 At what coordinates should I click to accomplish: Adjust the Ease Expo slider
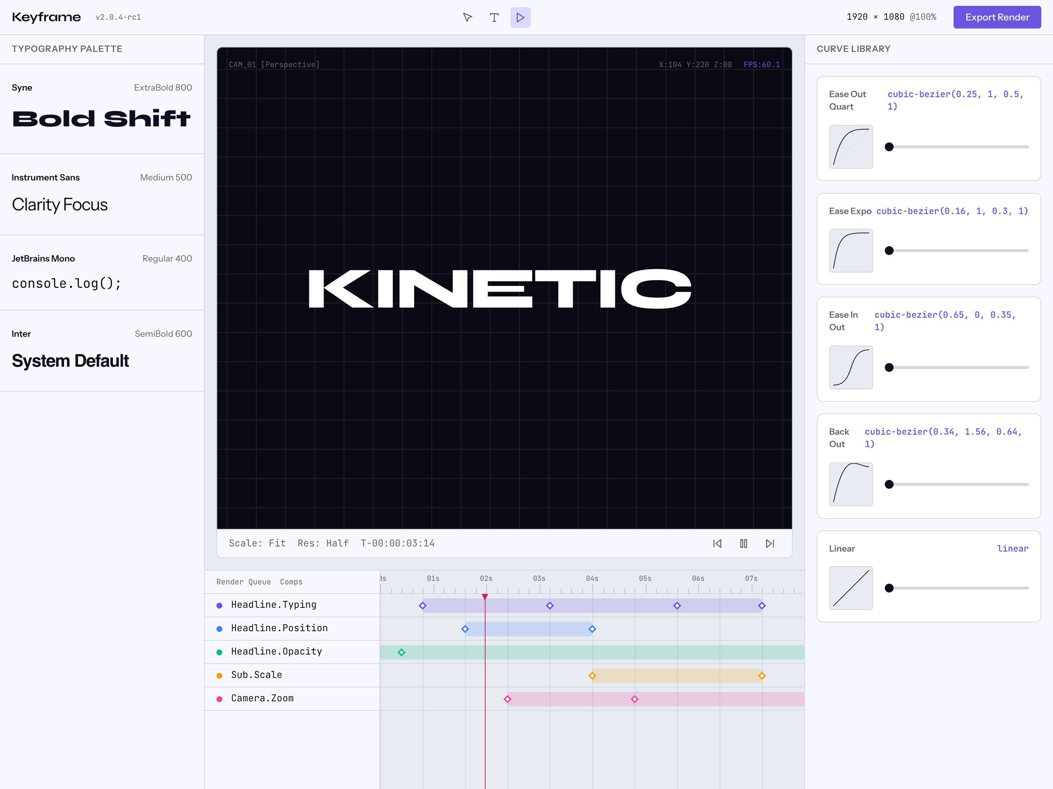pos(889,250)
